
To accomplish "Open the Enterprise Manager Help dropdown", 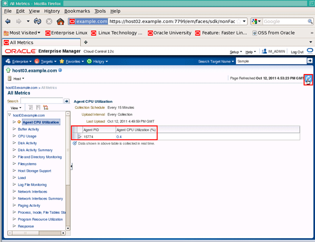I will 250,52.
